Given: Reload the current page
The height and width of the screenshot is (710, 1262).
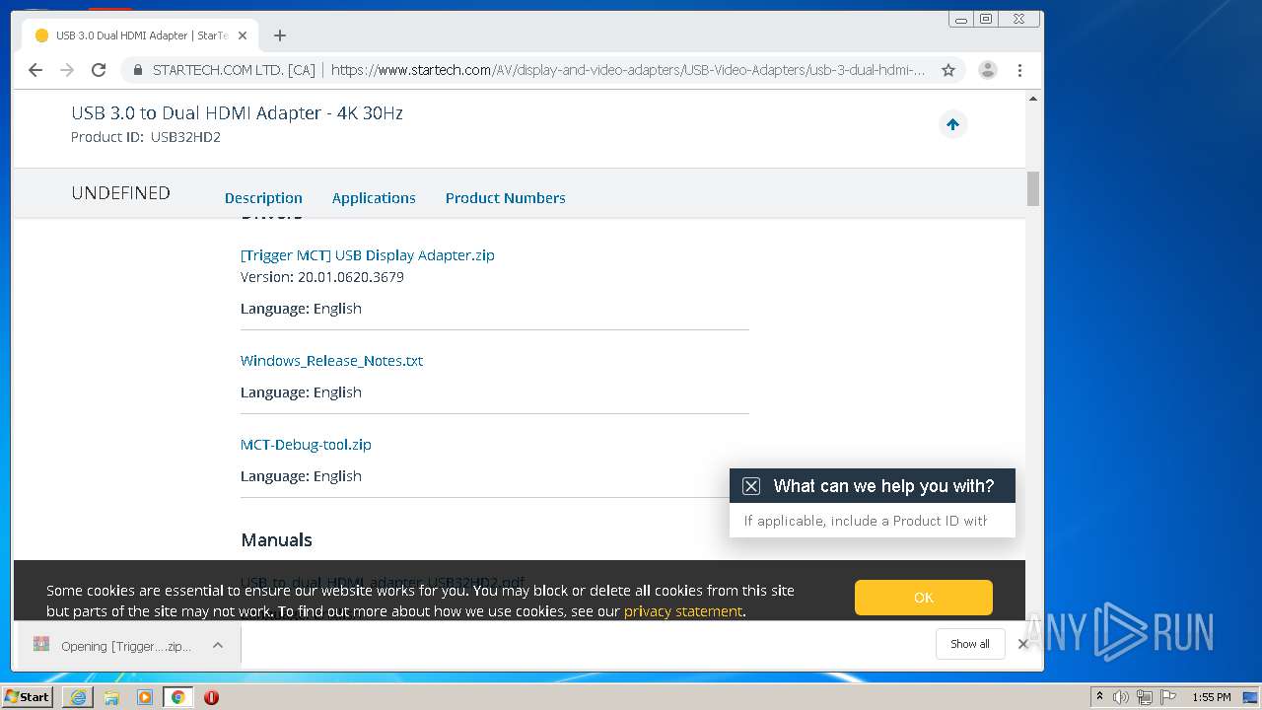Looking at the screenshot, I should (99, 70).
